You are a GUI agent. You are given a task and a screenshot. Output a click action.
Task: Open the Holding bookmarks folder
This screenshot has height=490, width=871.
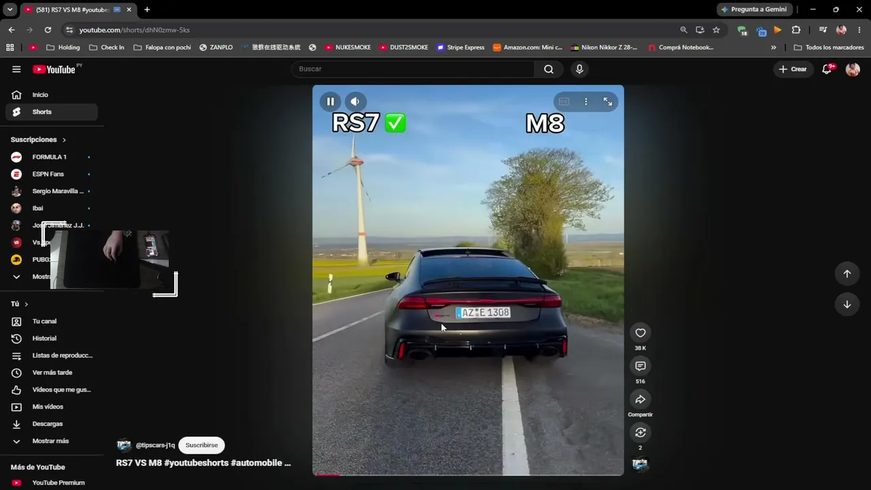(63, 48)
